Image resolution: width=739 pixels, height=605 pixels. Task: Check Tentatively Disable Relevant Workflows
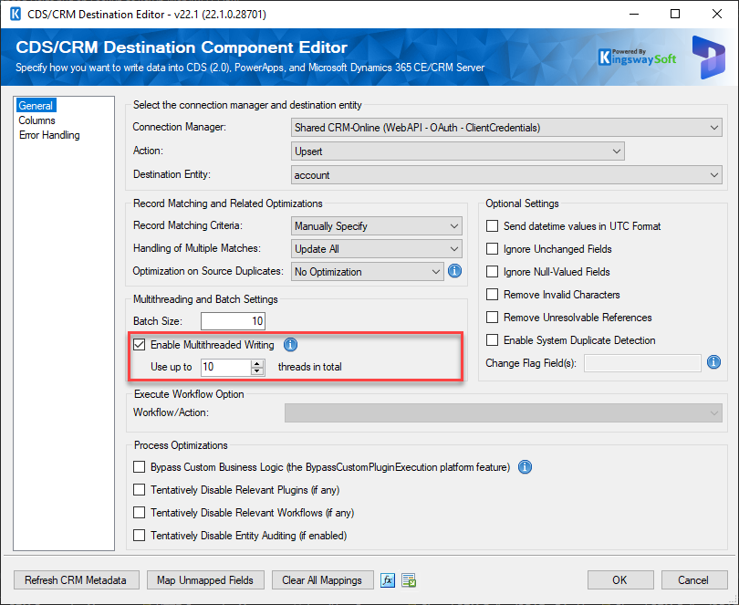[139, 512]
